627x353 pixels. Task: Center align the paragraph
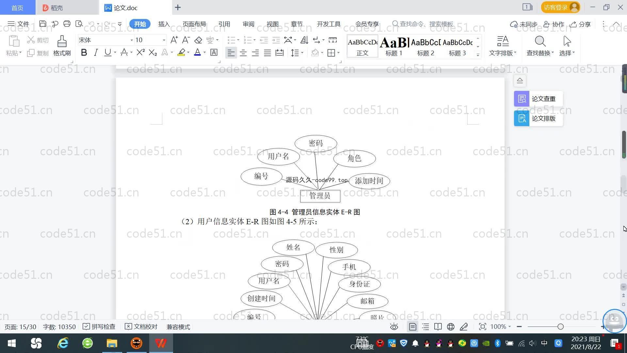243,53
